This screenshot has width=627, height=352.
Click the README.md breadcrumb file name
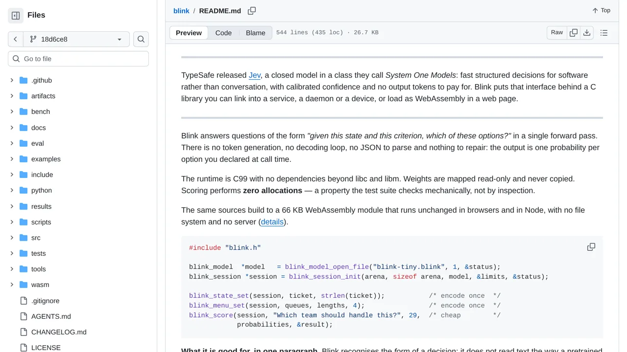(x=220, y=11)
